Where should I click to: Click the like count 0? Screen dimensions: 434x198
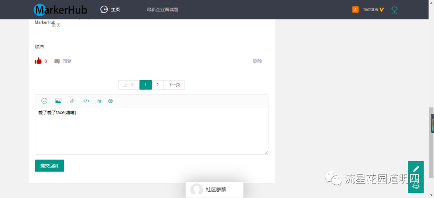(x=46, y=61)
